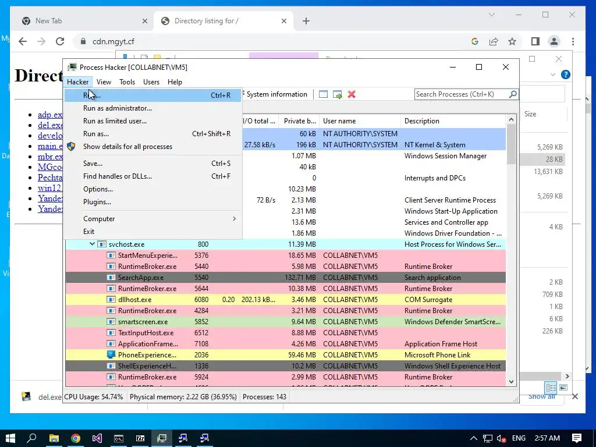Click Windows Session Manager description cell
Screen dimensions: 596x447
(445, 156)
